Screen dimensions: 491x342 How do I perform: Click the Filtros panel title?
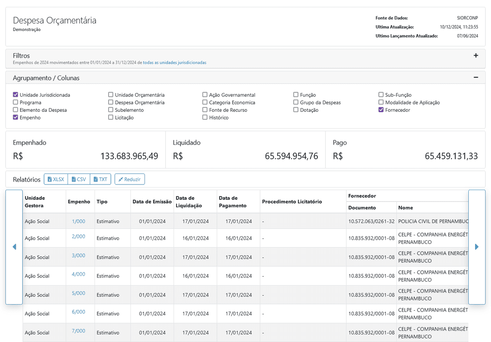(21, 55)
